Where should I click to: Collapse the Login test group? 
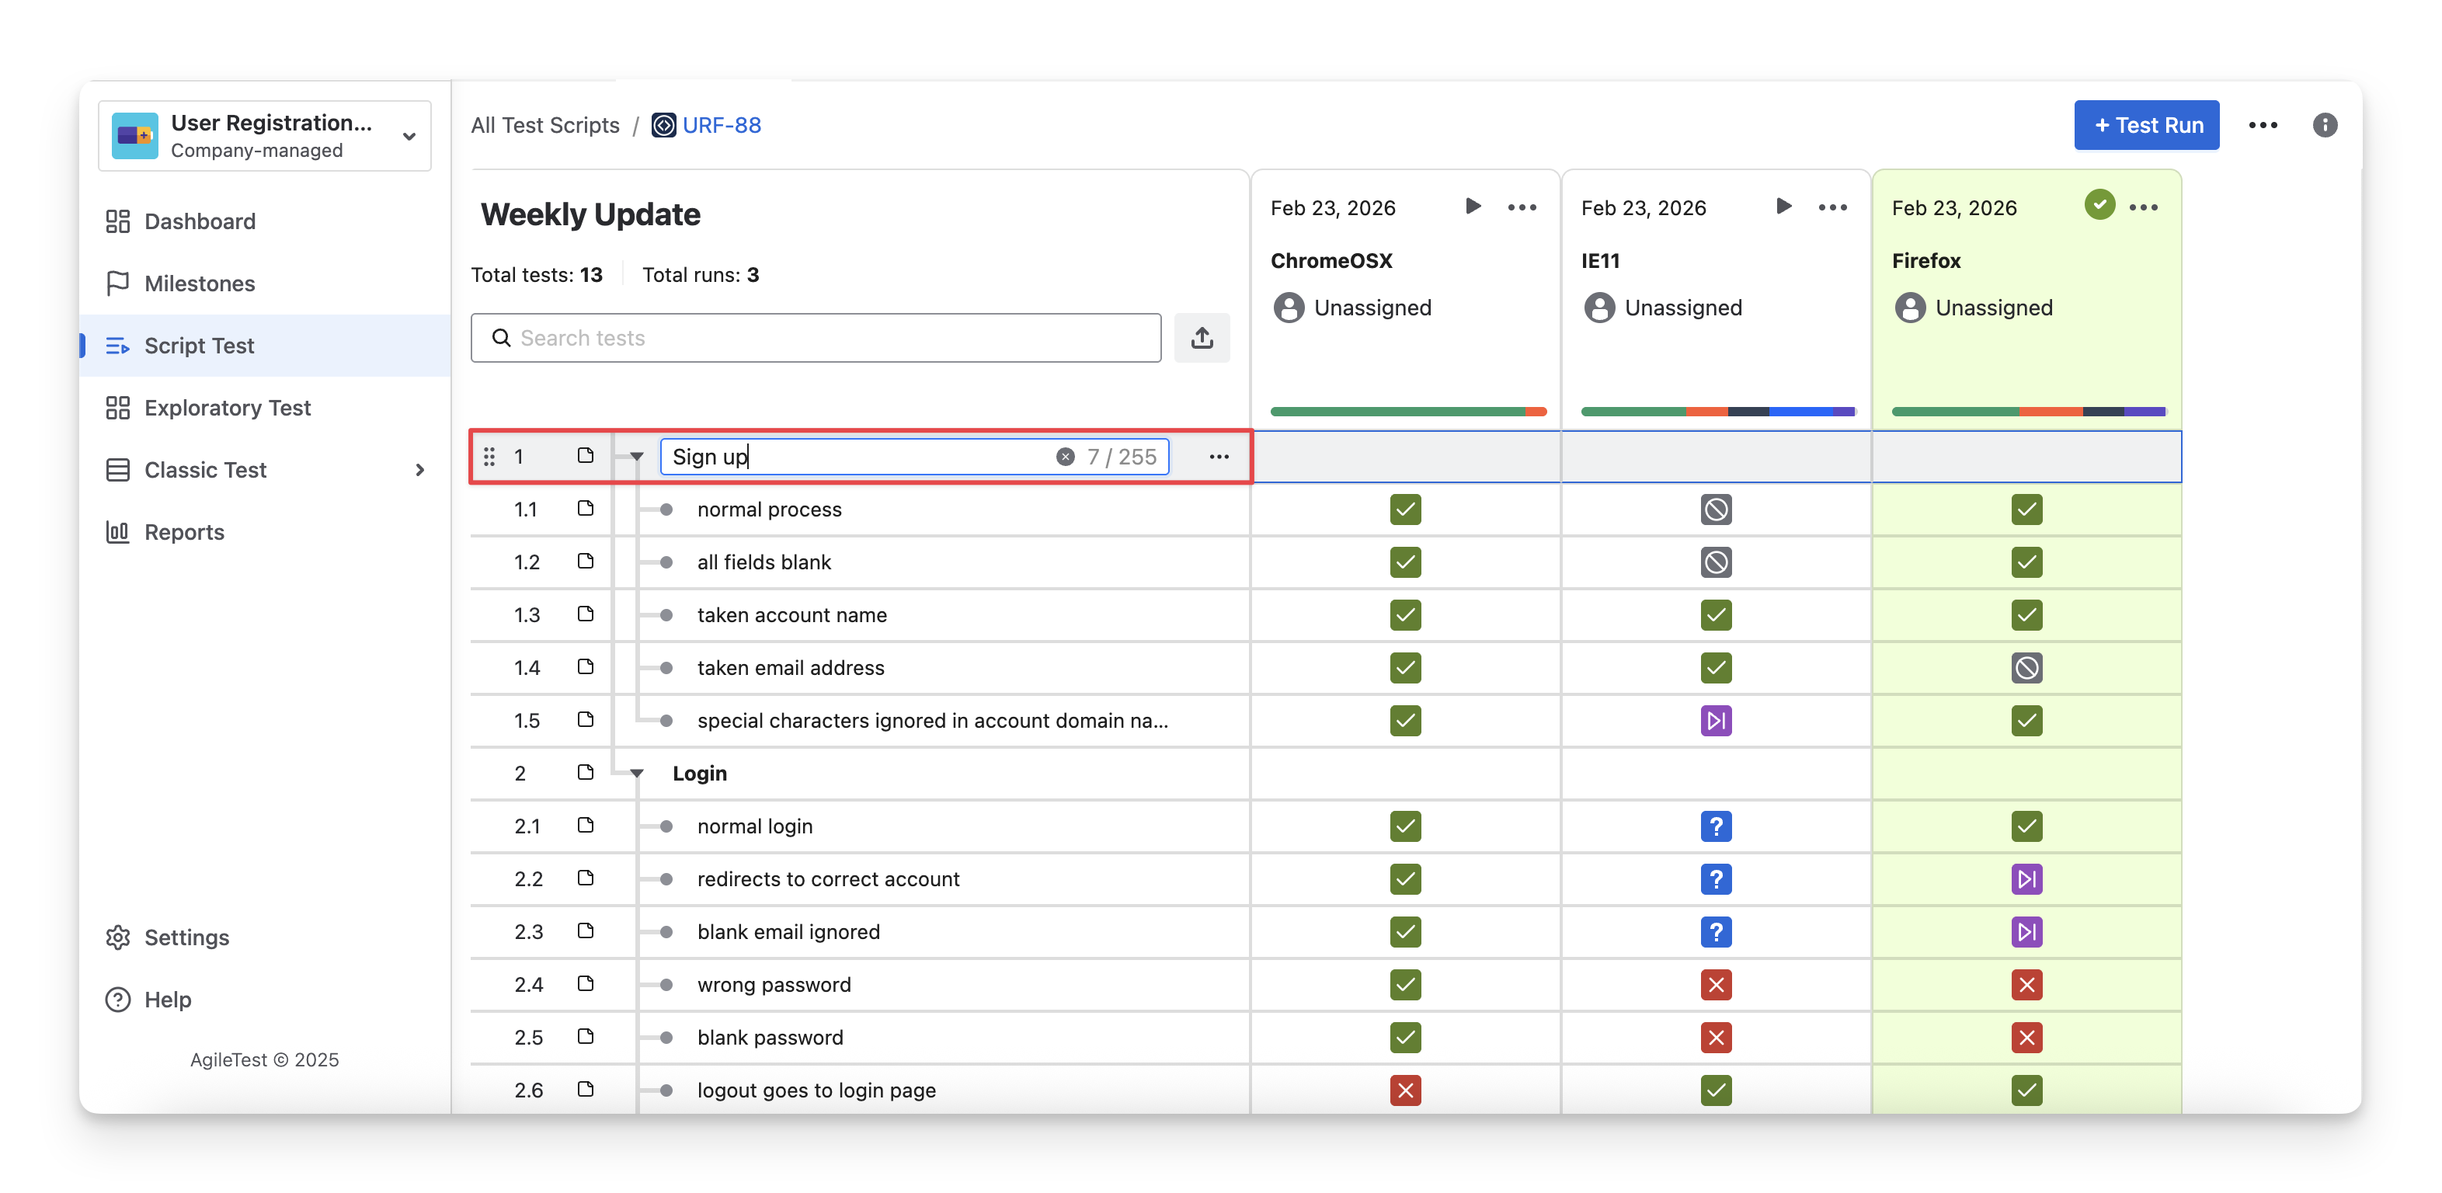[637, 774]
